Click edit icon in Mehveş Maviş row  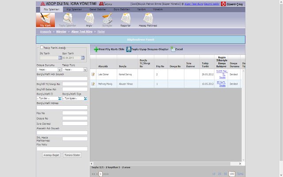click(x=93, y=84)
